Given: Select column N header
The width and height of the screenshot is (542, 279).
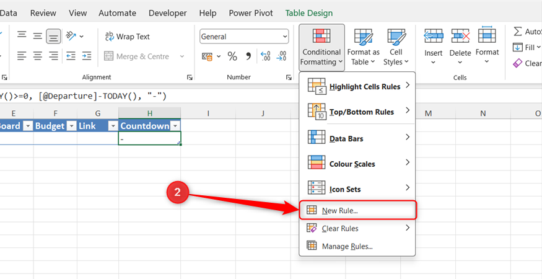Looking at the screenshot, I should [483, 113].
